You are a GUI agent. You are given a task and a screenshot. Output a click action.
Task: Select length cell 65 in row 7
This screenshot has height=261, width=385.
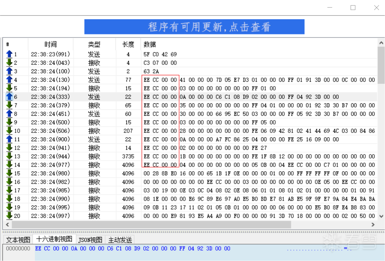pos(128,105)
